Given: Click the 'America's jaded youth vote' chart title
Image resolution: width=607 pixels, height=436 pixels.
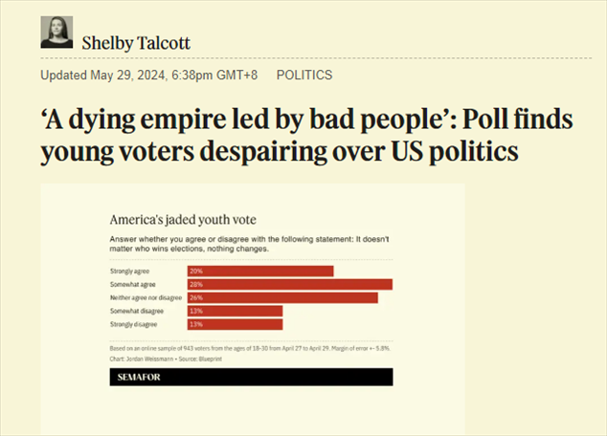Looking at the screenshot, I should tap(183, 219).
